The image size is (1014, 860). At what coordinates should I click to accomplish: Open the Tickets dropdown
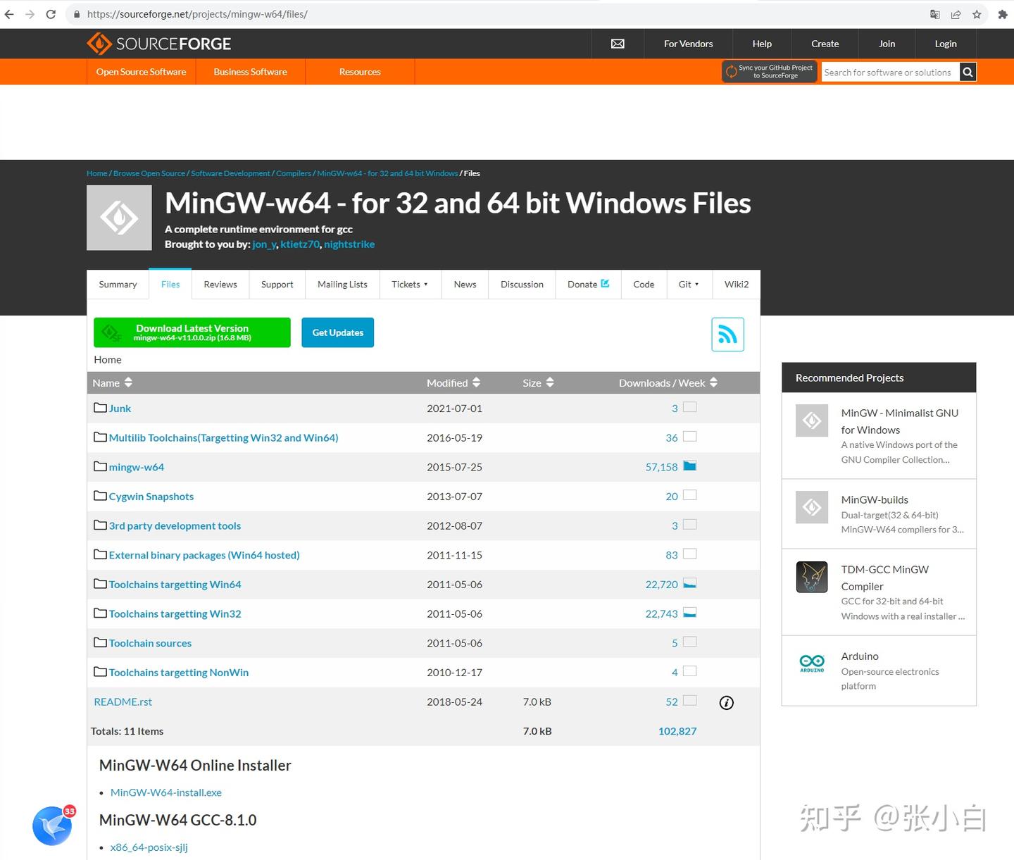410,284
